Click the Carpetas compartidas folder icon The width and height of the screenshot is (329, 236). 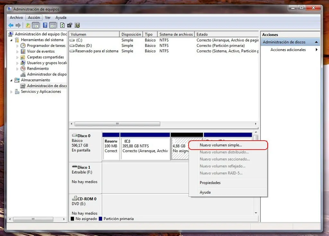coord(23,57)
